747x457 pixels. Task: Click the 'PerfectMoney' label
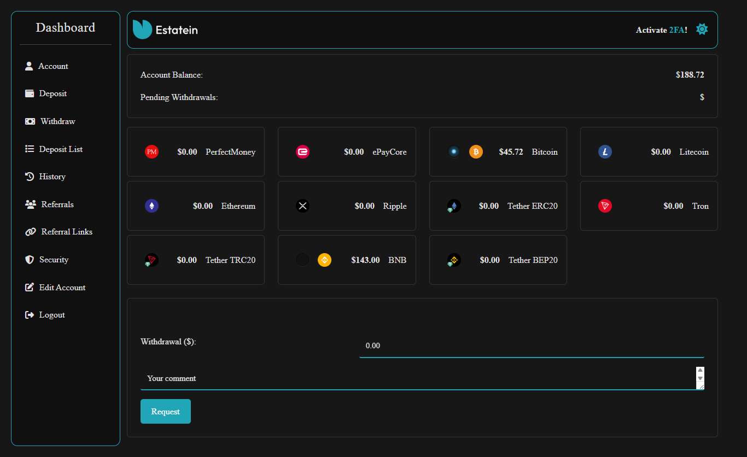tap(231, 152)
